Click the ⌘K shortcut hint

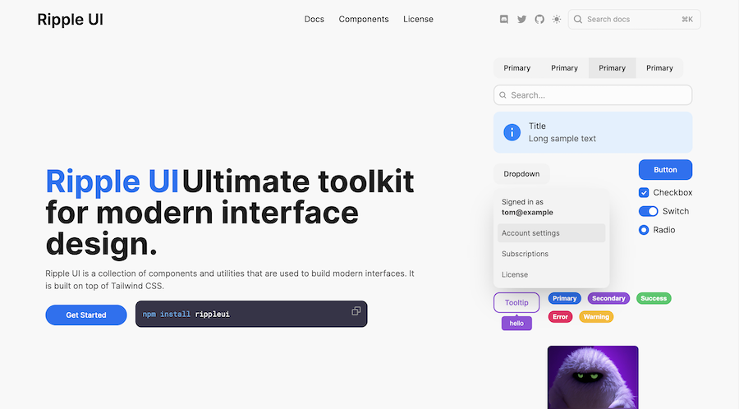coord(687,20)
